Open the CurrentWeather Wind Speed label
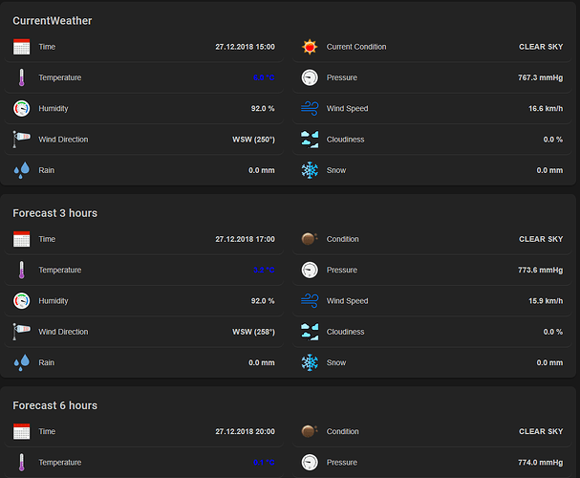Viewport: 580px width, 478px height. pyautogui.click(x=347, y=109)
